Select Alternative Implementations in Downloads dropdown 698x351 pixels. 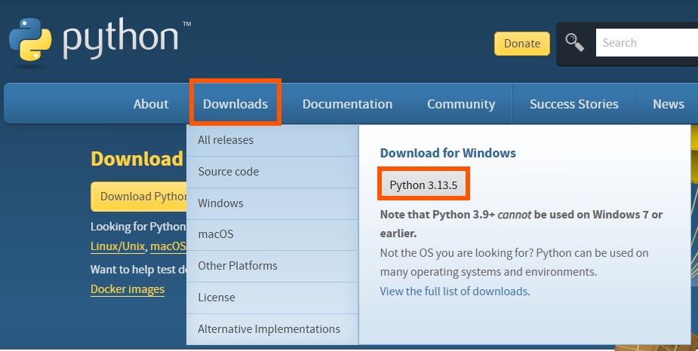272,329
